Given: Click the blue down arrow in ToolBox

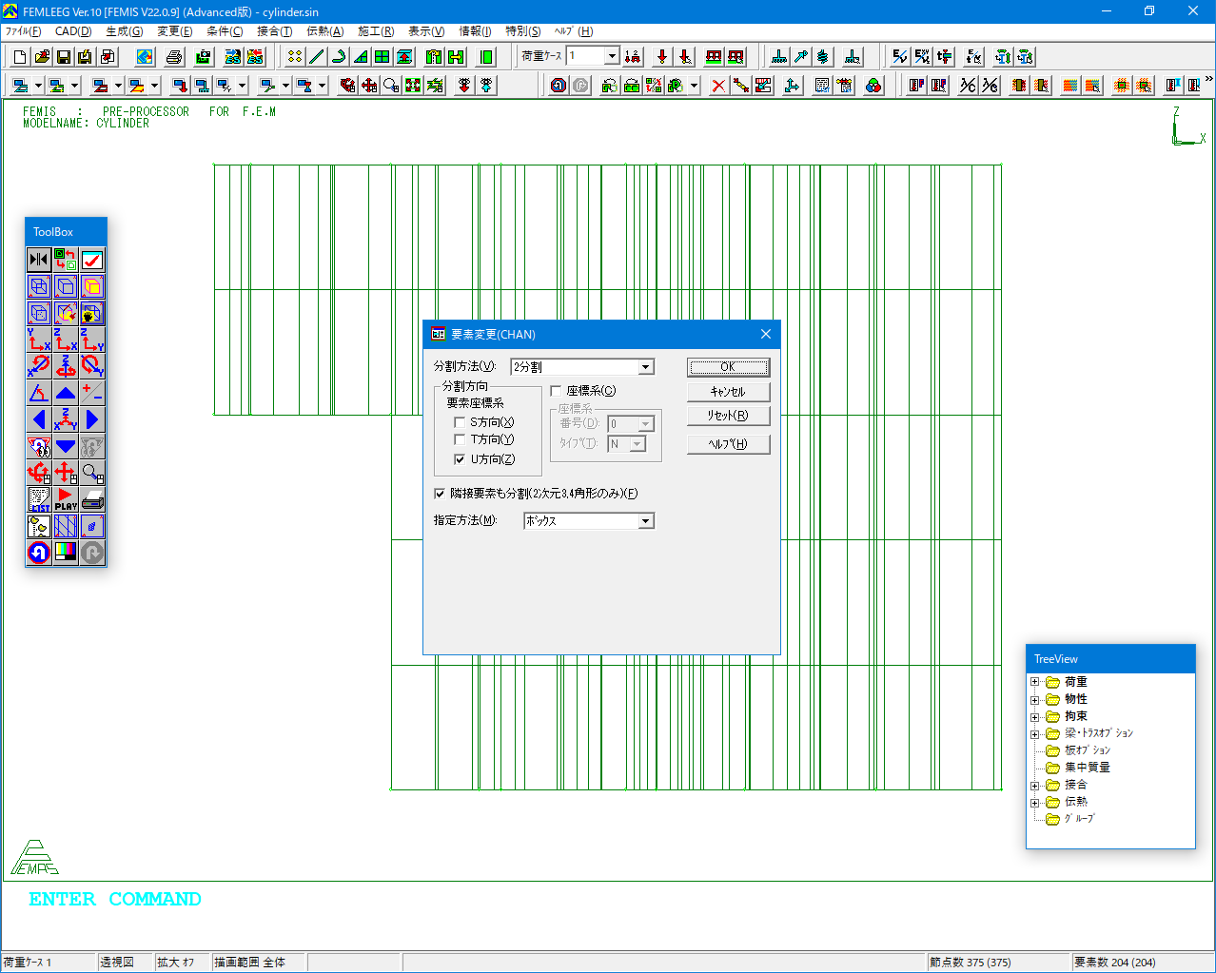Looking at the screenshot, I should 66,446.
